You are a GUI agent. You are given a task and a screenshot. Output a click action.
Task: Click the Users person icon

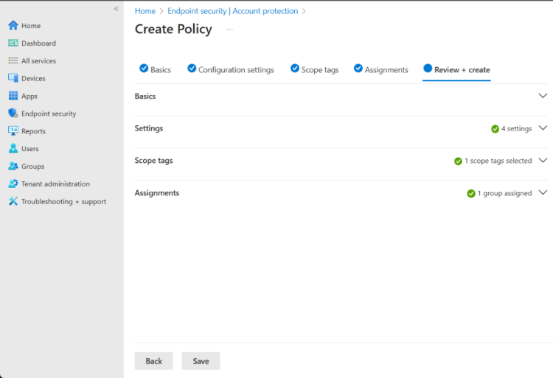(x=13, y=148)
